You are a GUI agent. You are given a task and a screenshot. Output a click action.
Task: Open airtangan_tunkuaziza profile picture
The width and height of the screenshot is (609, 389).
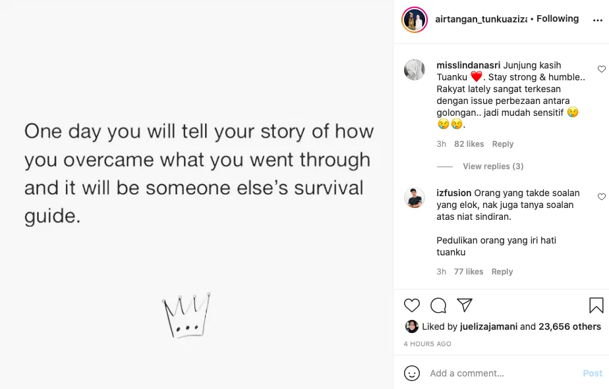(415, 20)
